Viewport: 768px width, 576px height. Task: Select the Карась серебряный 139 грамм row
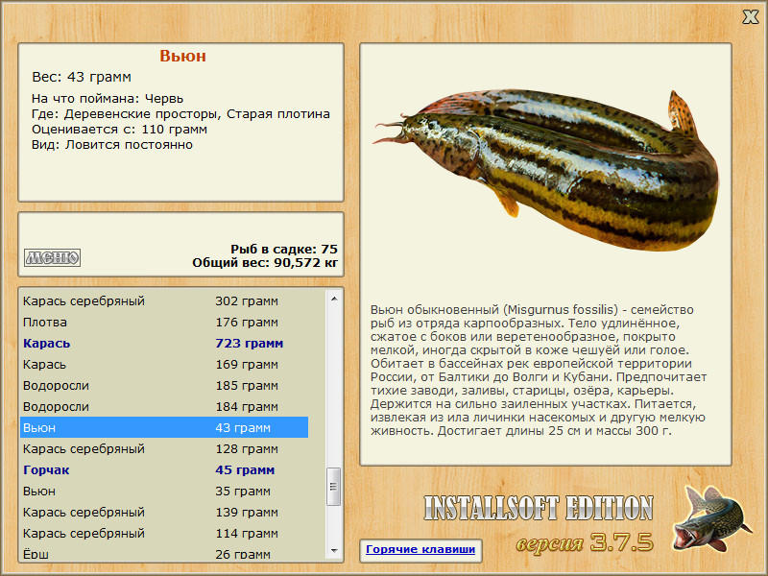click(164, 512)
